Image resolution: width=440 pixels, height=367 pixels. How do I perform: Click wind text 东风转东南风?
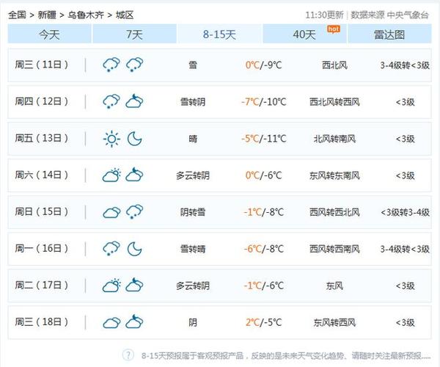pos(334,175)
